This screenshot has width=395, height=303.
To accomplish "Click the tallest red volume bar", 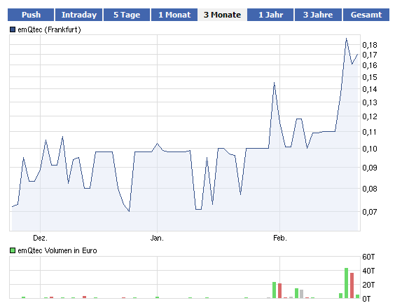I will (352, 285).
